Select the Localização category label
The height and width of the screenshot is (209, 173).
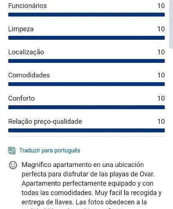click(x=26, y=52)
